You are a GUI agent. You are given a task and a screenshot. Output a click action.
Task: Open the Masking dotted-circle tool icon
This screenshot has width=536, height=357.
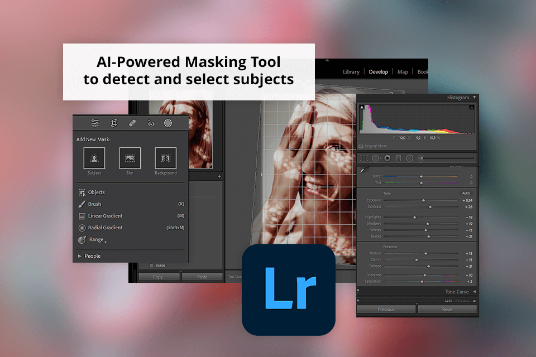168,123
